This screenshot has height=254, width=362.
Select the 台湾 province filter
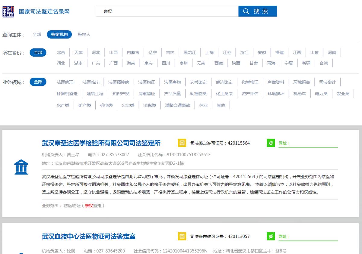click(323, 63)
